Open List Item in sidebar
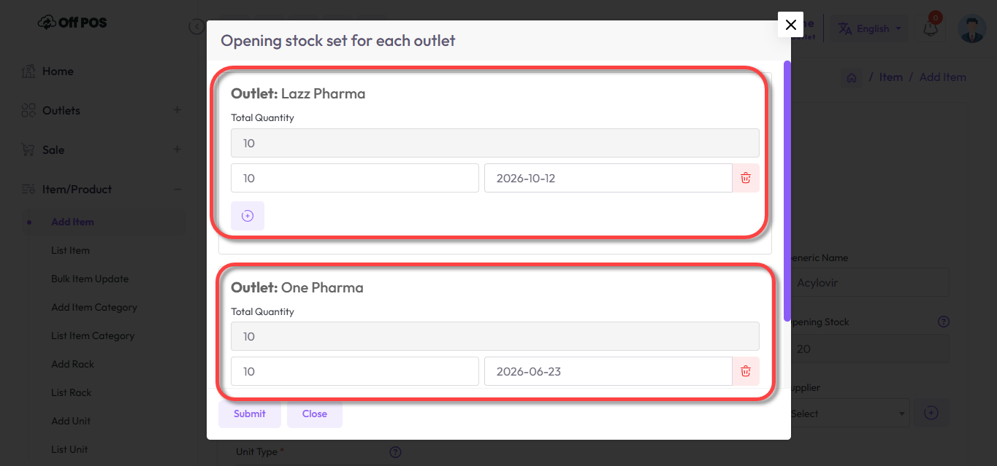This screenshot has height=466, width=997. (x=70, y=250)
